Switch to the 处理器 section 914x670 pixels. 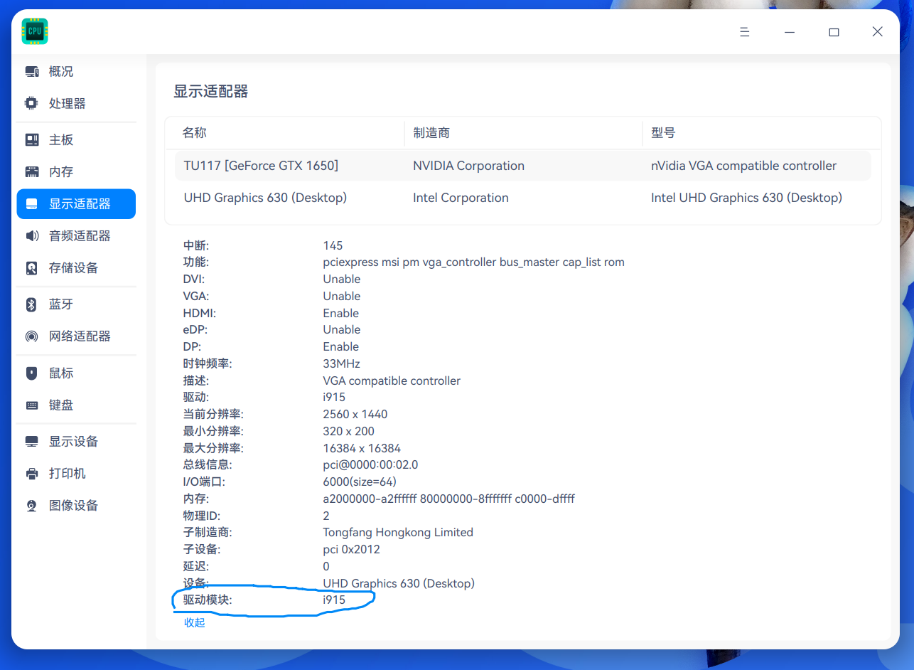point(76,104)
